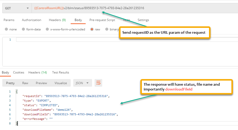Select the raw body radio button

92,29
